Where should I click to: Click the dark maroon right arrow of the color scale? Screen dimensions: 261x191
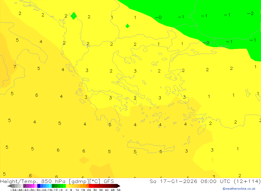pos(118,186)
